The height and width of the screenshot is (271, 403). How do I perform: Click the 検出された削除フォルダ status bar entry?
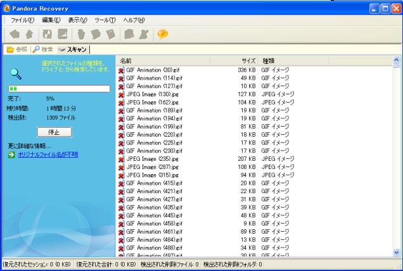tap(233, 264)
